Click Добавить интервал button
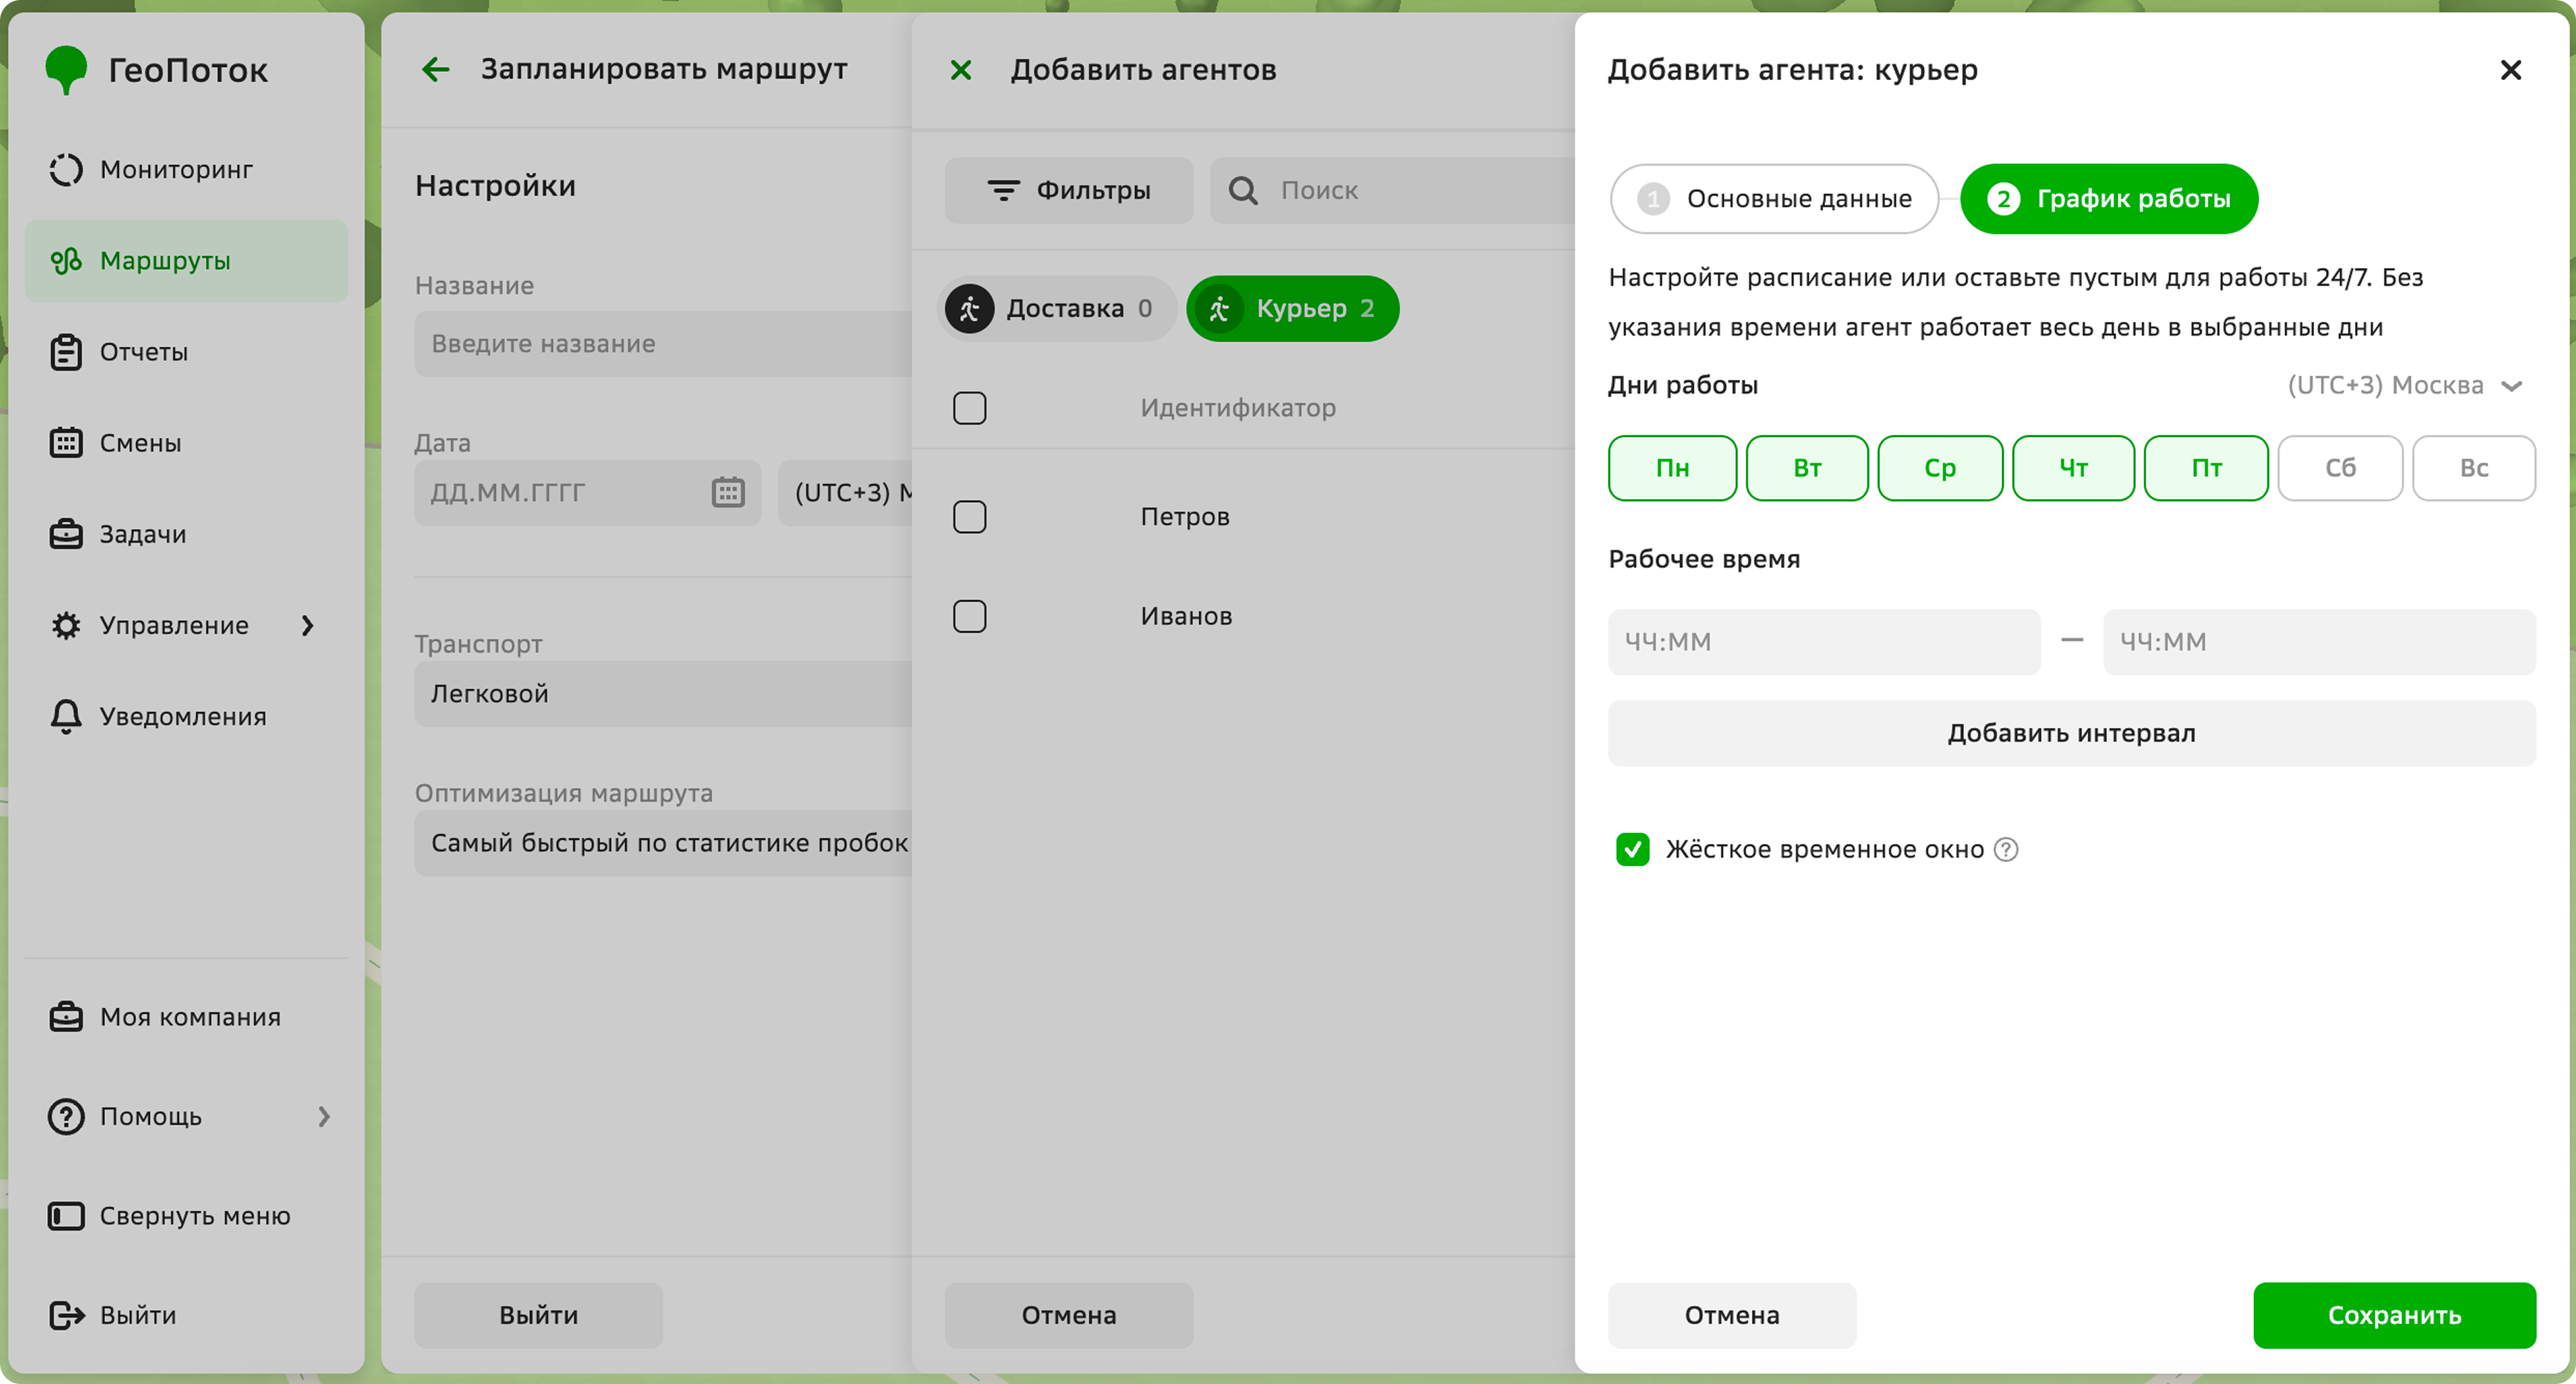This screenshot has height=1384, width=2576. tap(2072, 733)
